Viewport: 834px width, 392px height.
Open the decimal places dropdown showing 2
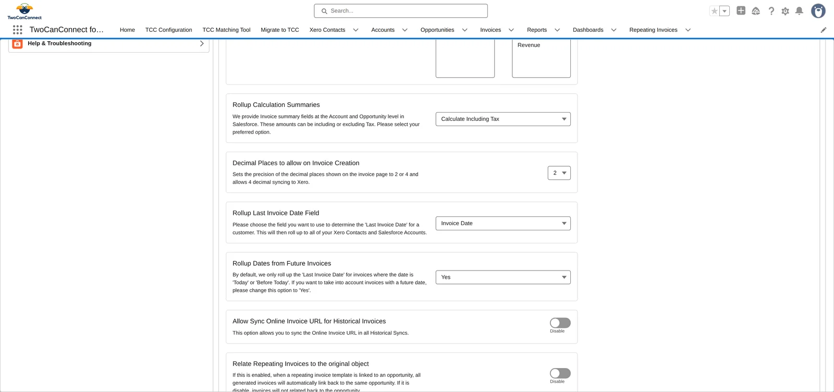tap(559, 173)
